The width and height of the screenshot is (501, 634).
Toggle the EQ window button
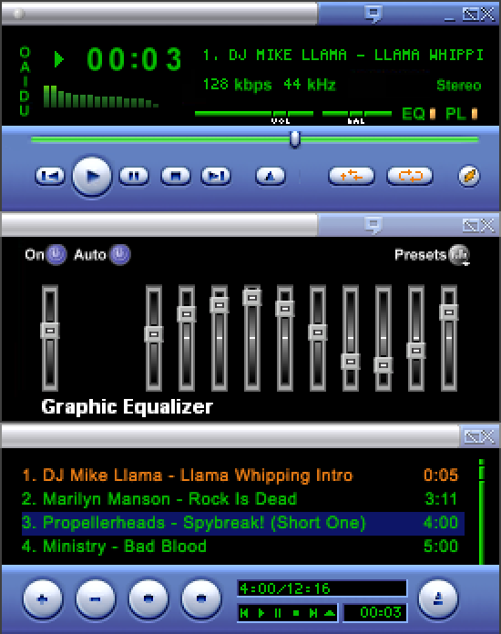[x=419, y=114]
